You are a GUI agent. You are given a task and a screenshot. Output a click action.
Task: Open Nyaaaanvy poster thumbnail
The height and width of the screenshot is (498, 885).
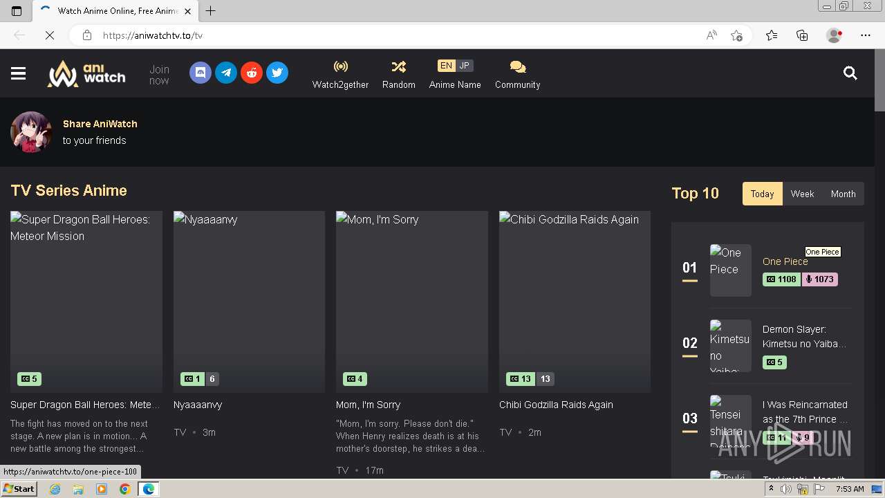249,302
